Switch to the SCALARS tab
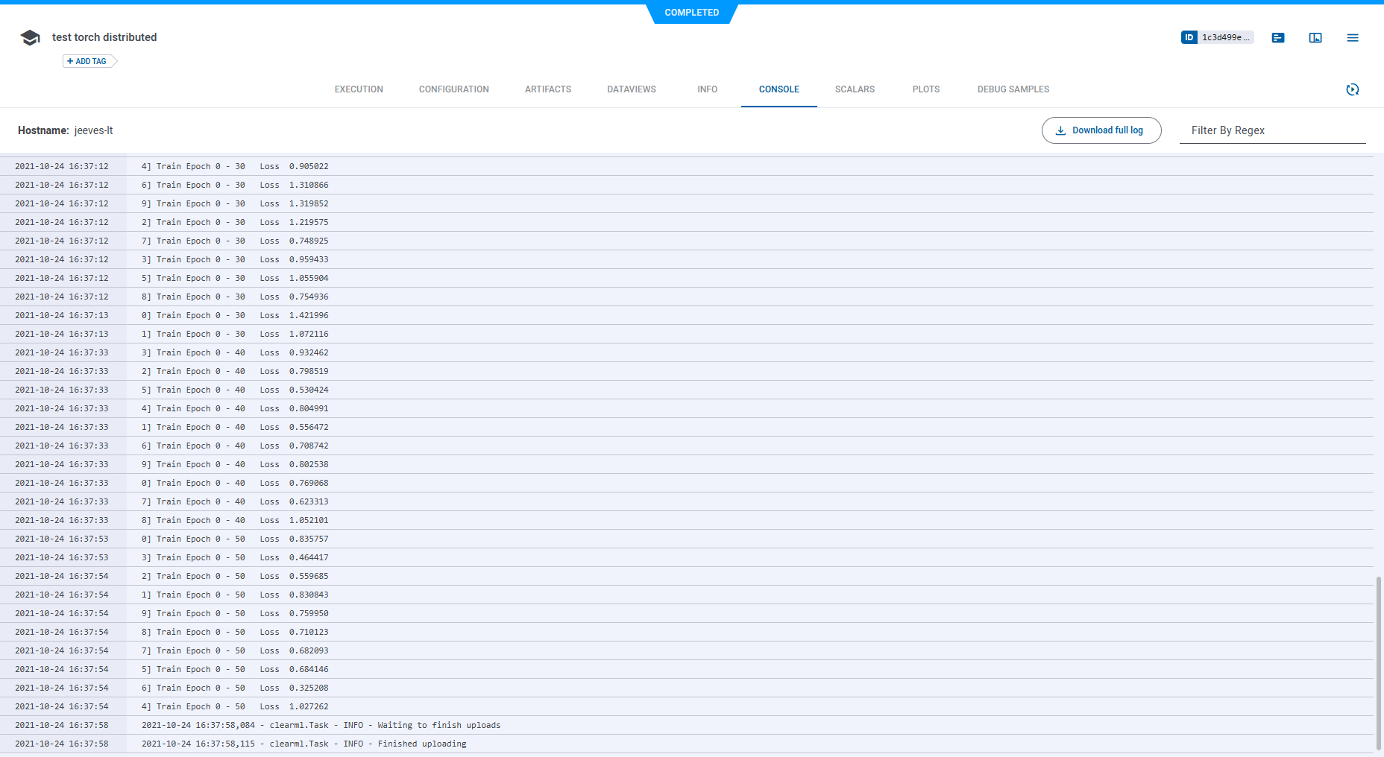 point(854,89)
